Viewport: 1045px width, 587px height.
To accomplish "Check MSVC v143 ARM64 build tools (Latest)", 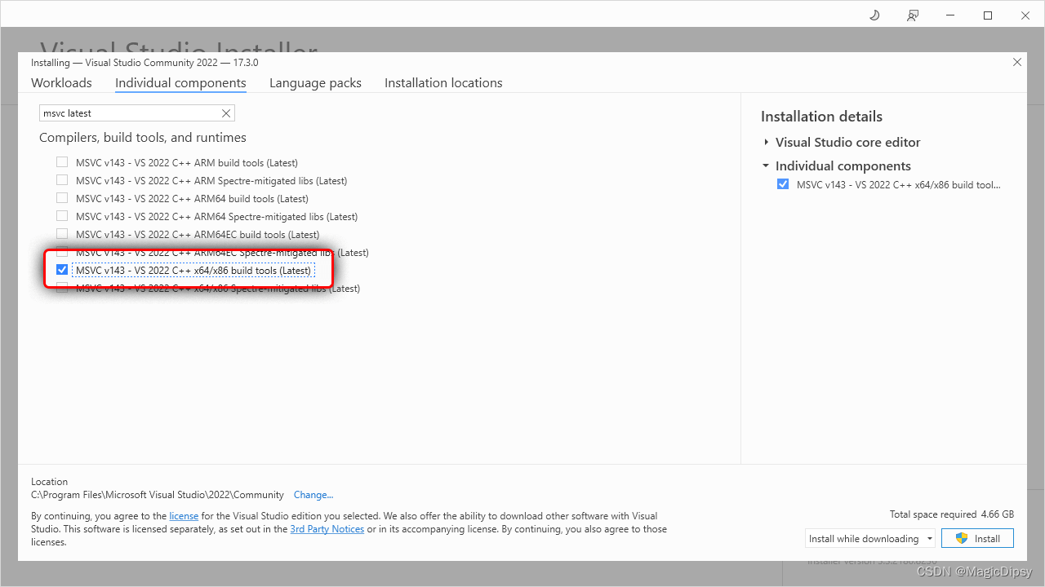I will (x=61, y=197).
